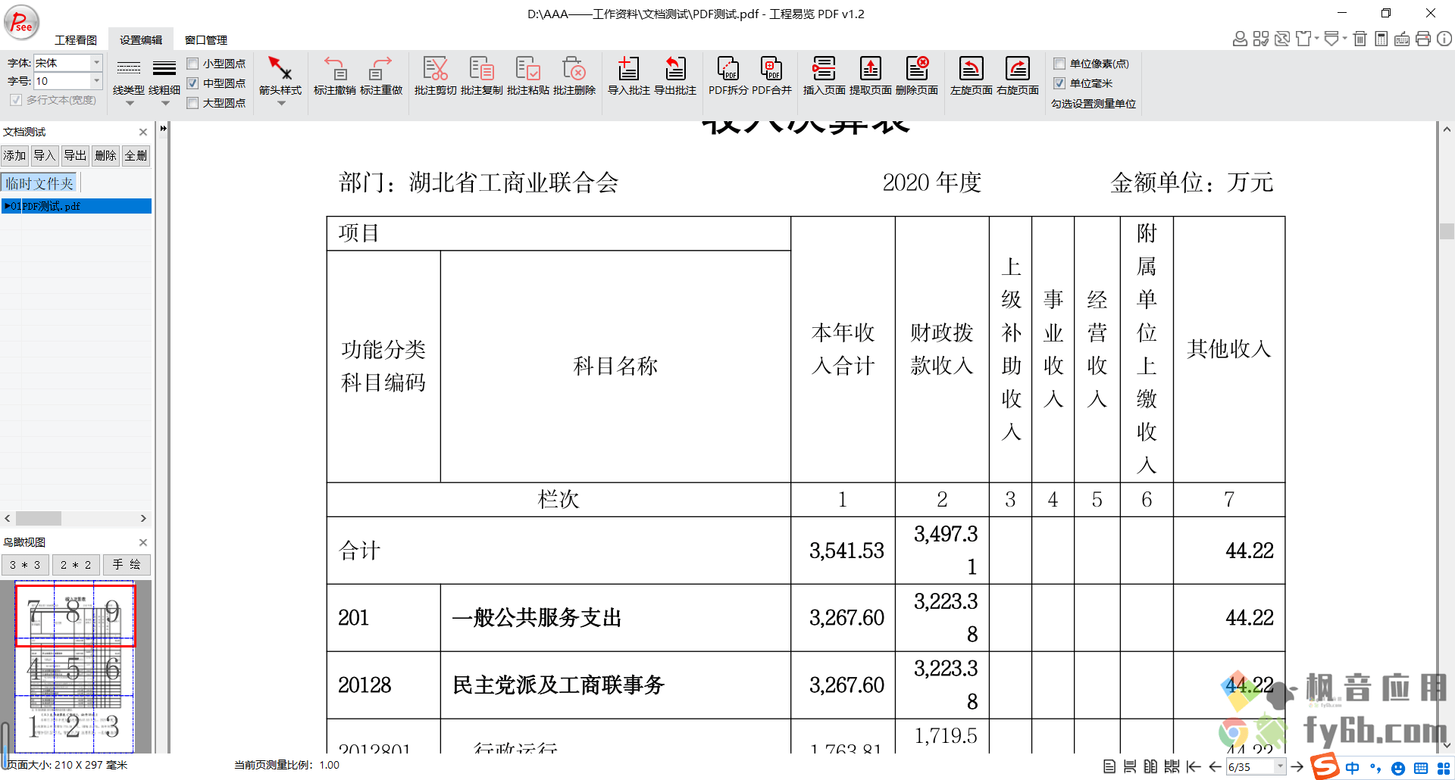Click the calculator icon in title area
This screenshot has width=1455, height=780.
(1381, 39)
